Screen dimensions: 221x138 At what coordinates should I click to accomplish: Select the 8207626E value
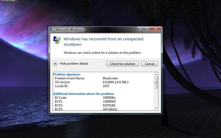109,105
